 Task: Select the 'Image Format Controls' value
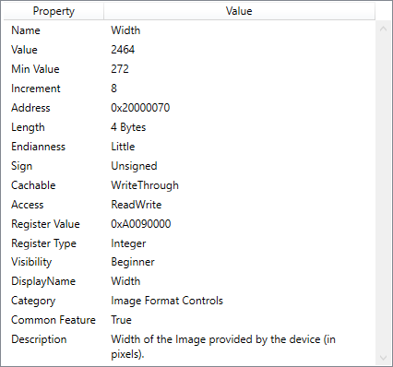[167, 301]
